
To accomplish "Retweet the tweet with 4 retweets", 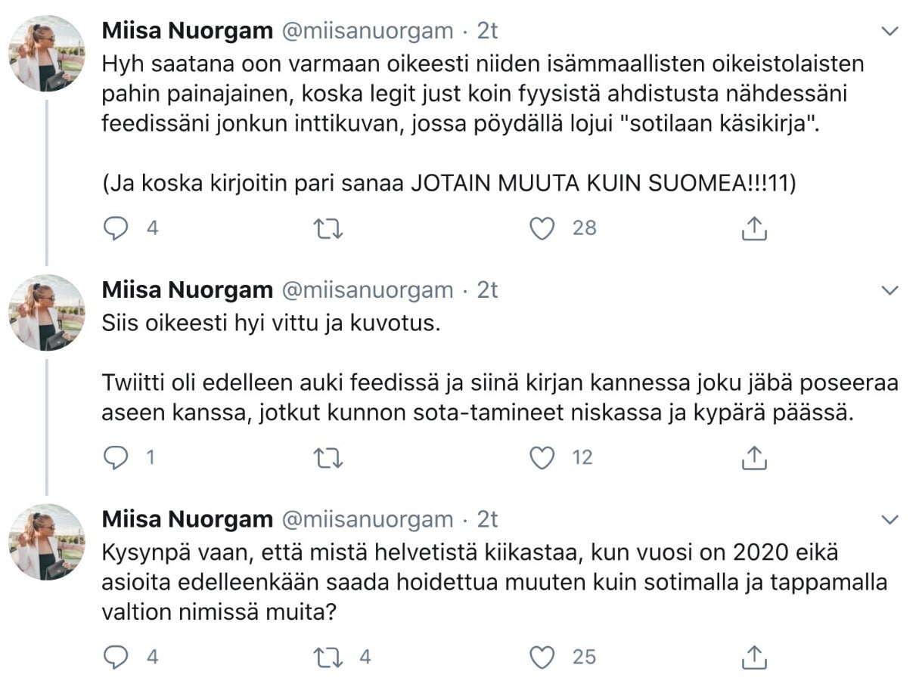I will (x=328, y=658).
